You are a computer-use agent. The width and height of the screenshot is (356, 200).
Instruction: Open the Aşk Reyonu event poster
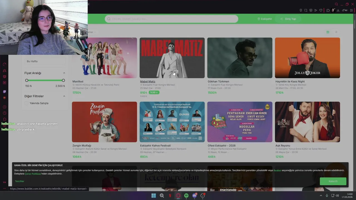coord(307,122)
